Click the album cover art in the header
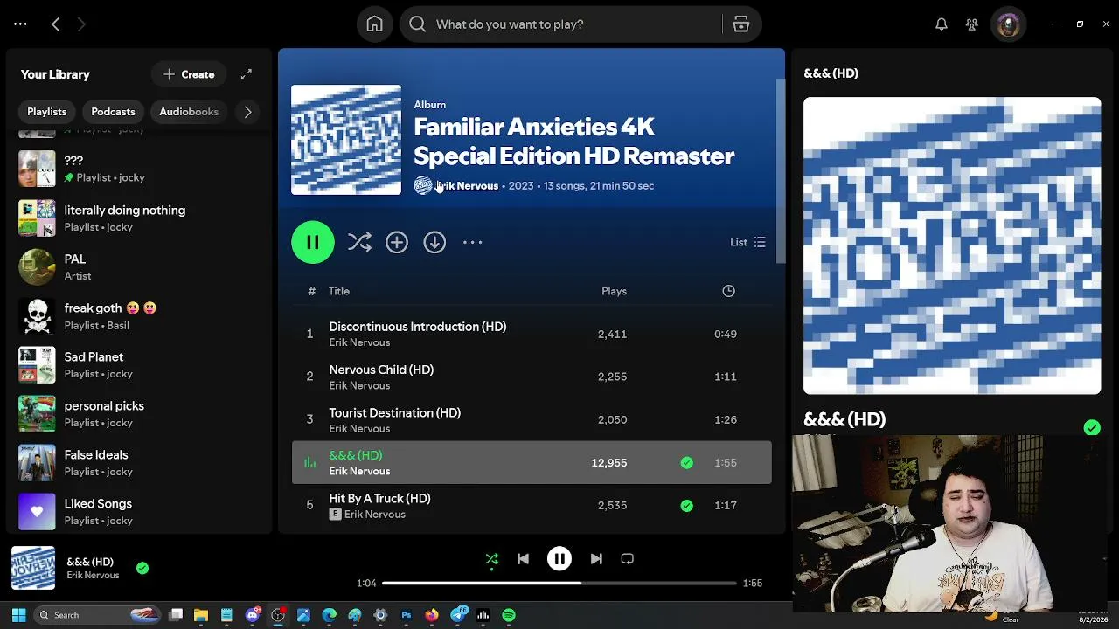The width and height of the screenshot is (1119, 629). click(346, 140)
